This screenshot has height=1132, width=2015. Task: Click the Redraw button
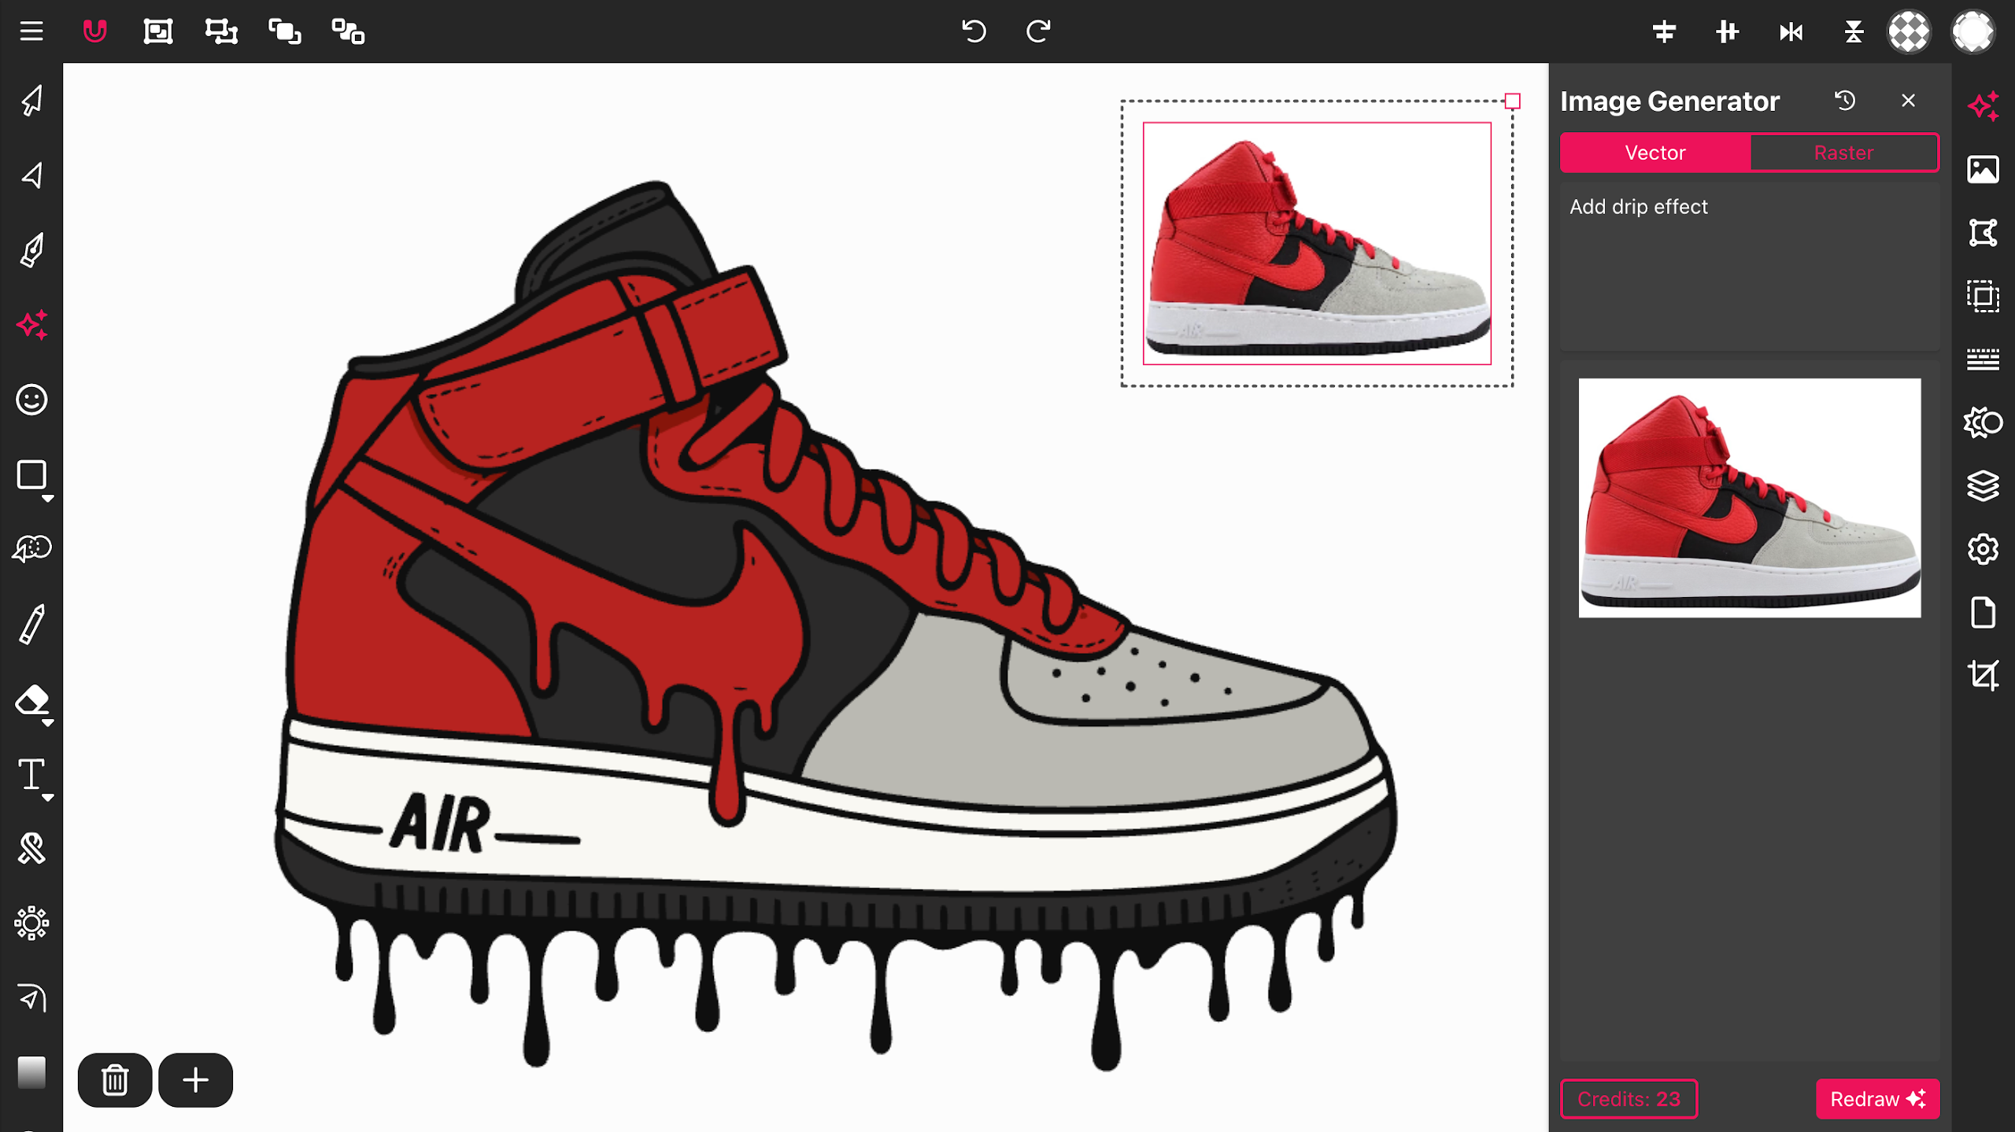coord(1877,1099)
